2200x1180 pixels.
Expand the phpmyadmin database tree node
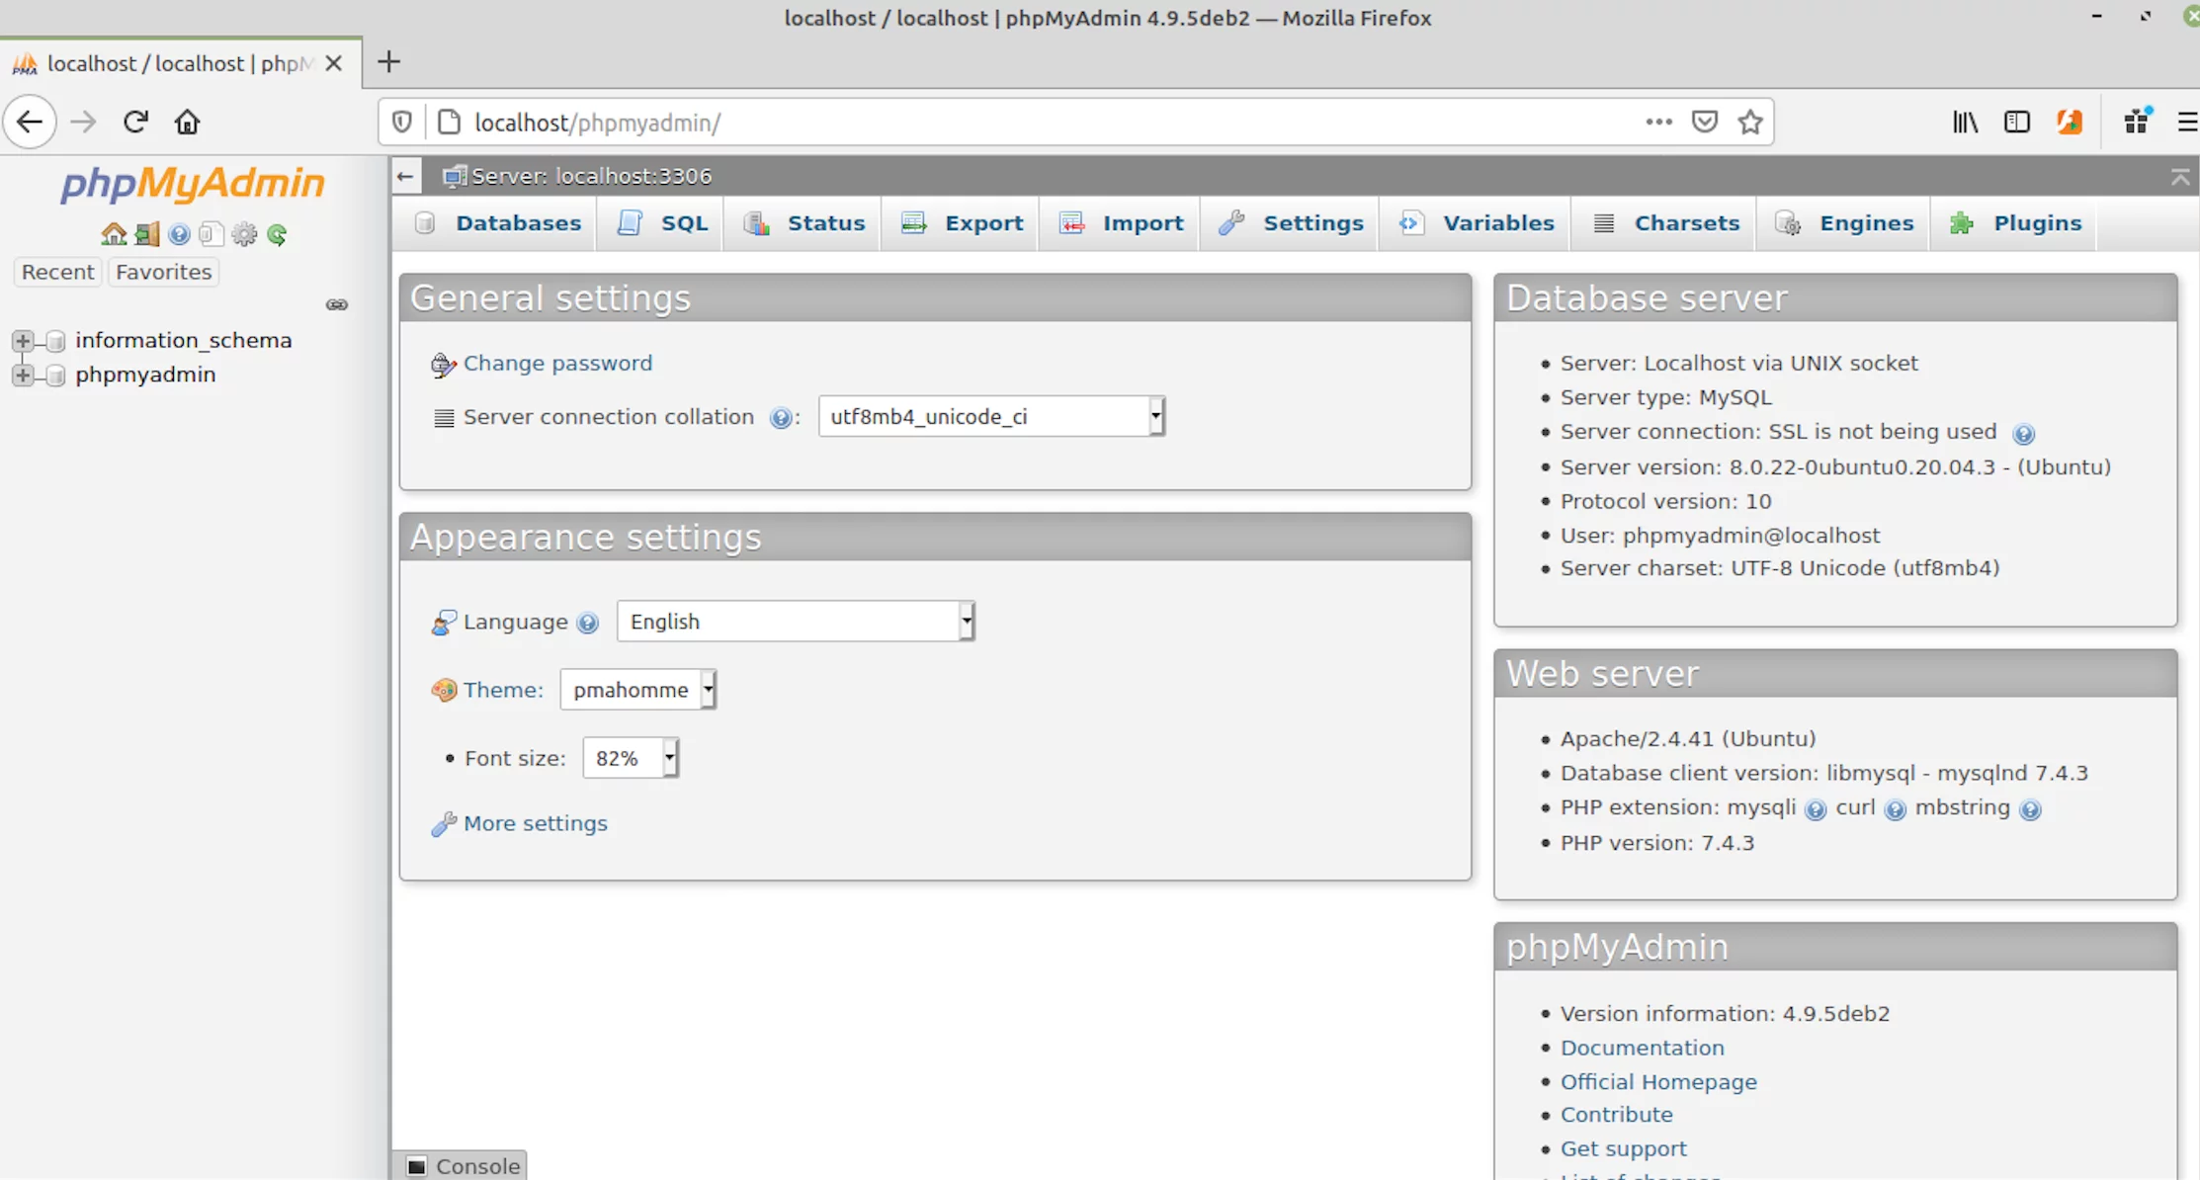click(x=22, y=376)
